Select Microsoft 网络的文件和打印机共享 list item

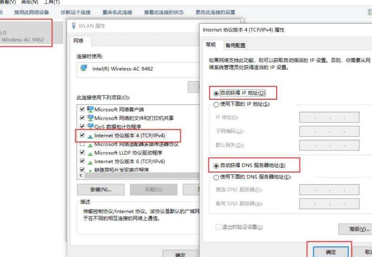[134, 118]
